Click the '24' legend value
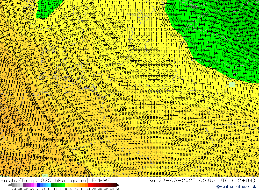Viewport: 259px width, 190px height. (x=88, y=189)
